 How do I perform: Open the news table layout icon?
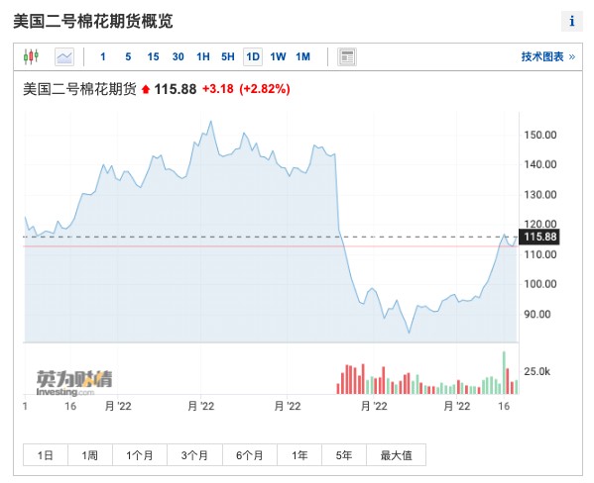347,56
